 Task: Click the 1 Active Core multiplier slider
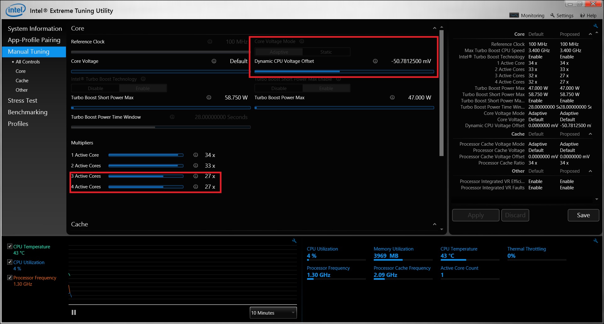(x=146, y=155)
